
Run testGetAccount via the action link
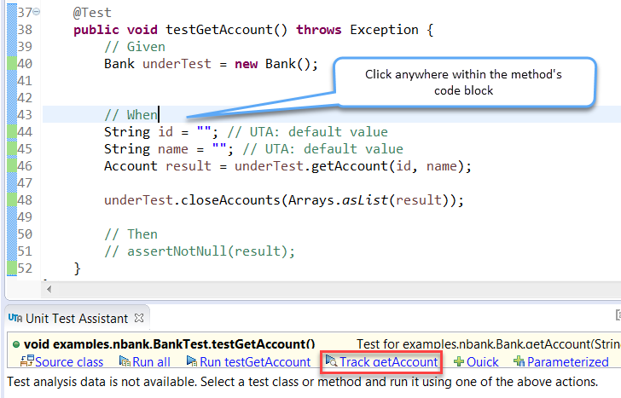255,361
